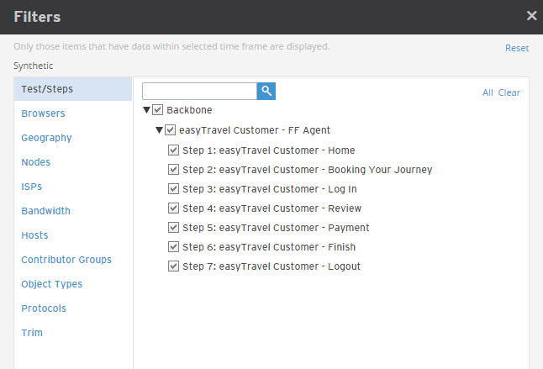The height and width of the screenshot is (369, 543).
Task: Uncheck the Backbone checkbox
Action: (x=157, y=110)
